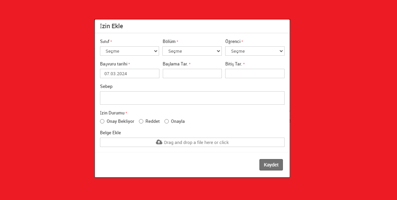Select the Onay Bekliyor radio button
397x200 pixels.
pos(102,121)
